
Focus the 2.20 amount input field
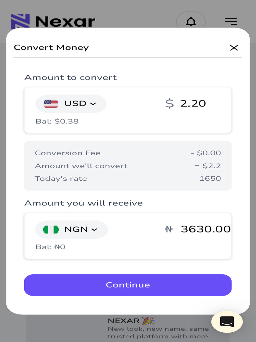(x=193, y=104)
